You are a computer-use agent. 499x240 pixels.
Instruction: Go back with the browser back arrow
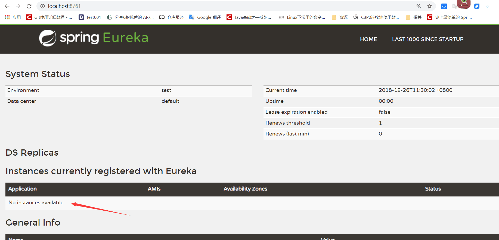point(7,6)
